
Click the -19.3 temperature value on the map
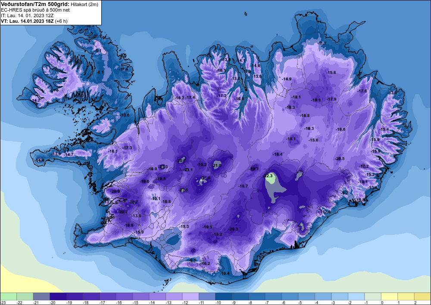309,128
